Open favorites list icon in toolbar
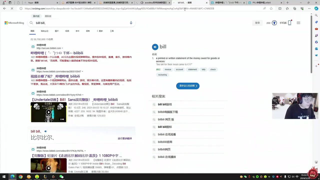320x180 pixels. coord(287,8)
